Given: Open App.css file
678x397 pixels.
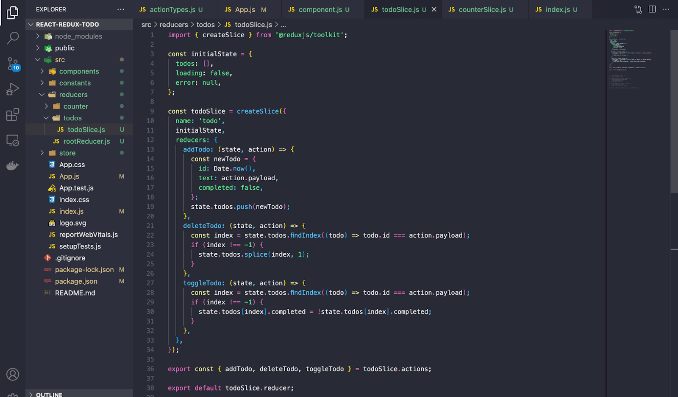Looking at the screenshot, I should (x=79, y=165).
